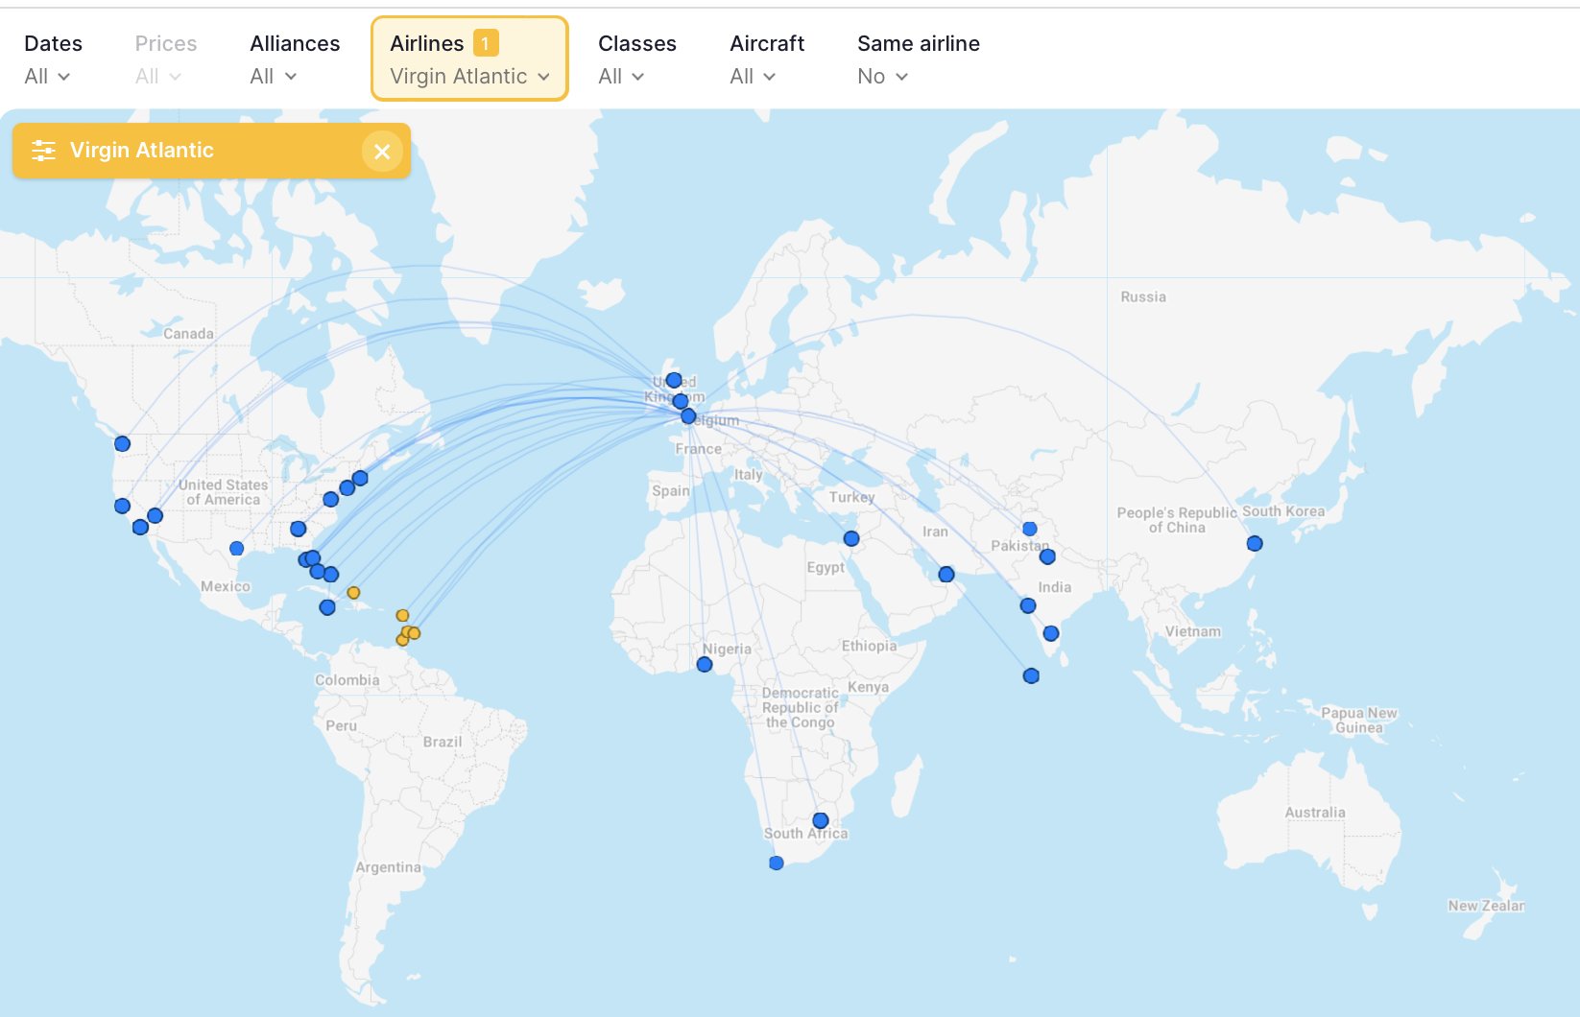Image resolution: width=1580 pixels, height=1017 pixels.
Task: Open the Alliances filter dropdown
Action: pos(295,59)
